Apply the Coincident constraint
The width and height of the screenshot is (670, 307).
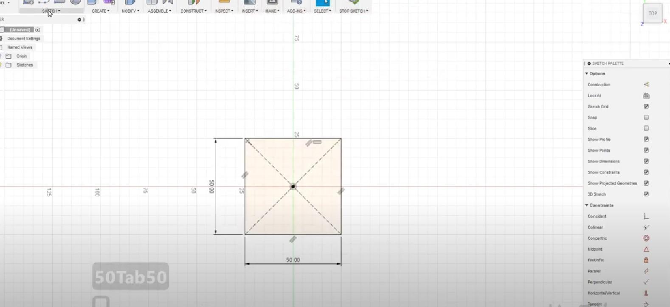pyautogui.click(x=646, y=216)
